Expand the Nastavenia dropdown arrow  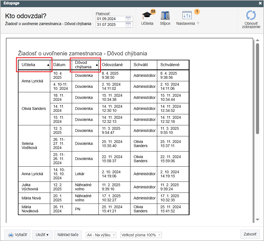(198, 23)
